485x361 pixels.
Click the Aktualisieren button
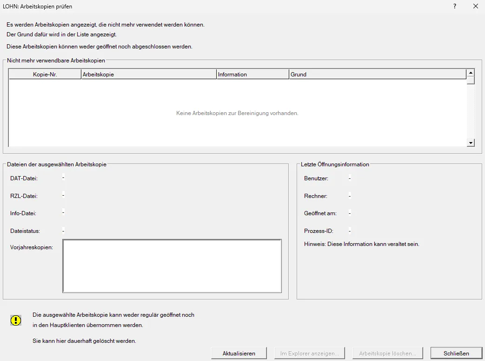[x=239, y=353]
